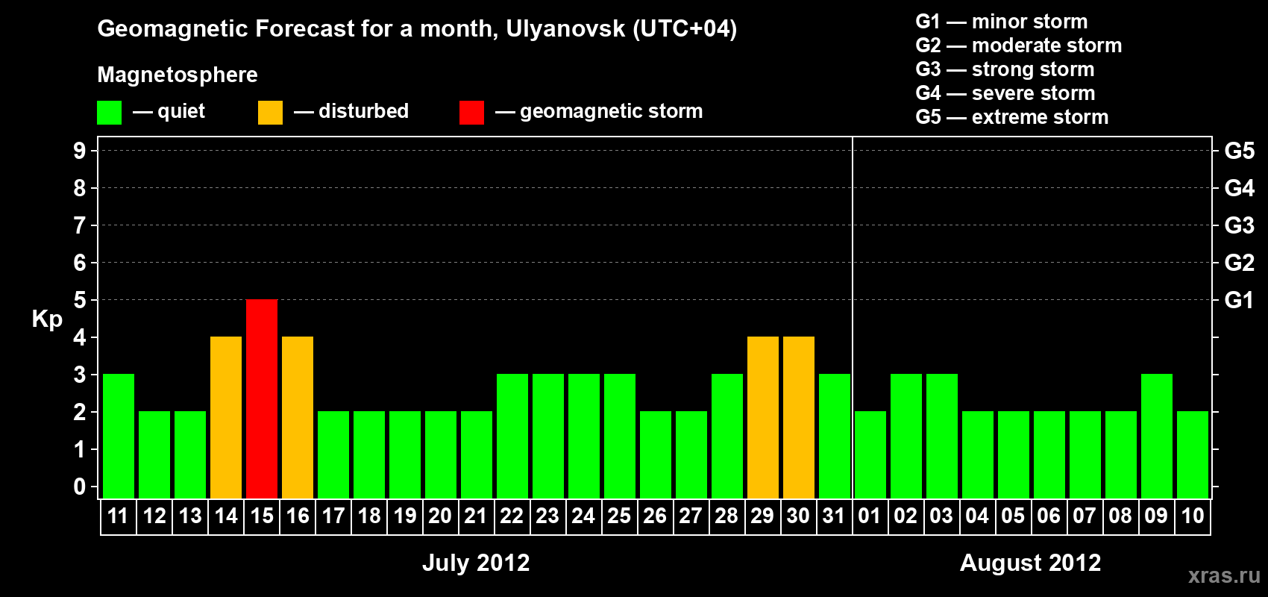Click date label 10 at axis end
The width and height of the screenshot is (1268, 597).
(x=1192, y=516)
